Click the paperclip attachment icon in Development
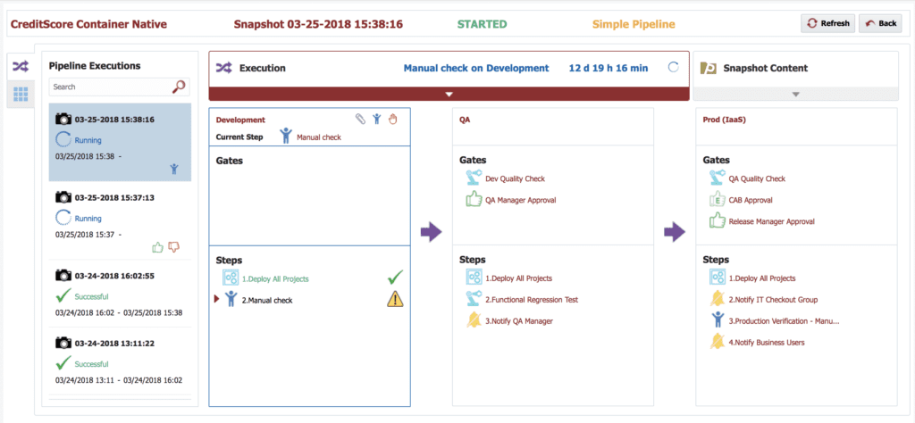This screenshot has width=915, height=423. 361,119
